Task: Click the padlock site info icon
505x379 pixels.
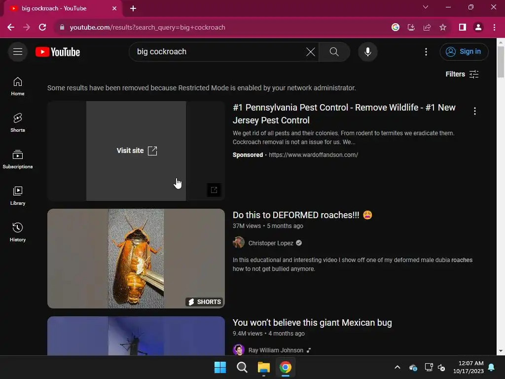Action: coord(62,28)
